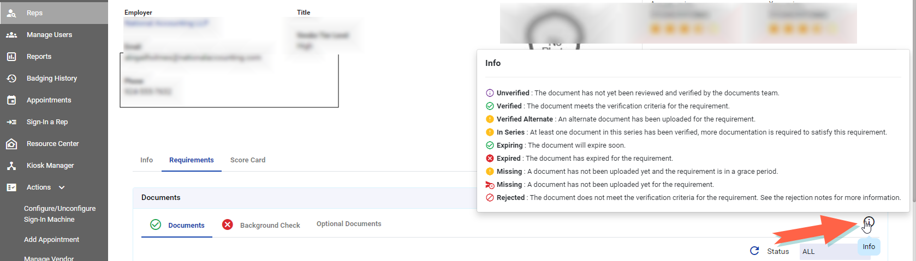Click the refresh icon beside Status
This screenshot has width=916, height=261.
point(754,251)
